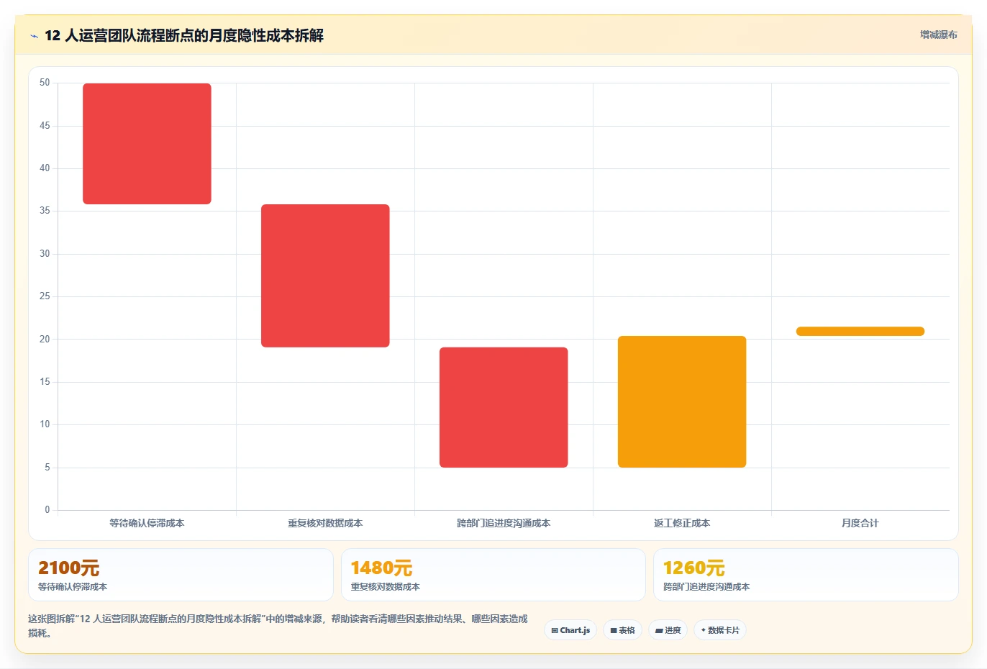
Task: Click the x-axis label 重复核对数据成本
Action: [x=325, y=523]
